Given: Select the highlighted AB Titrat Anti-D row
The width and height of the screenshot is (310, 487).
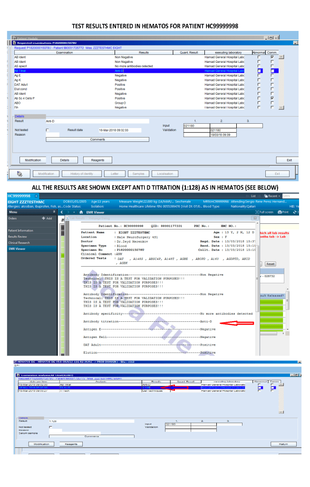Looking at the screenshot, I should click(x=128, y=70).
